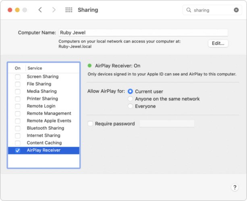Click the green AirPlay Receiver status indicator
247x201 pixels.
pyautogui.click(x=89, y=66)
